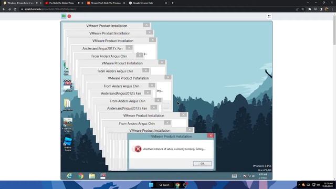
Task: Open Chrome in simulated Windows 8 taskbar
Action: [x=81, y=176]
